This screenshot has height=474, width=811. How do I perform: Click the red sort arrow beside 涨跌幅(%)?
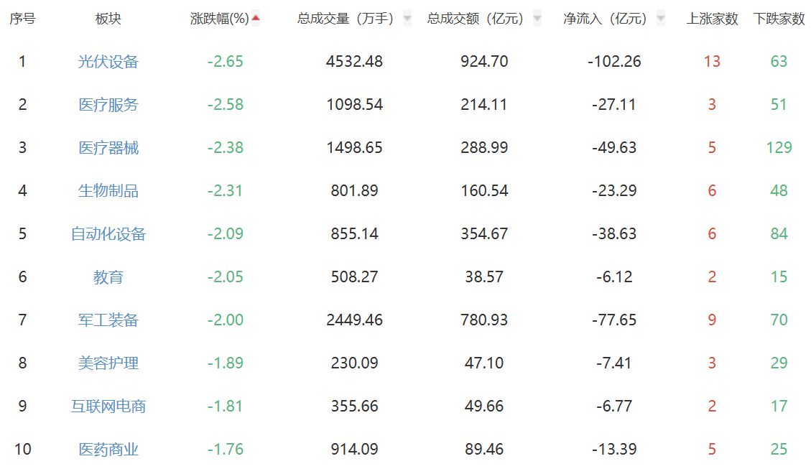[x=256, y=18]
